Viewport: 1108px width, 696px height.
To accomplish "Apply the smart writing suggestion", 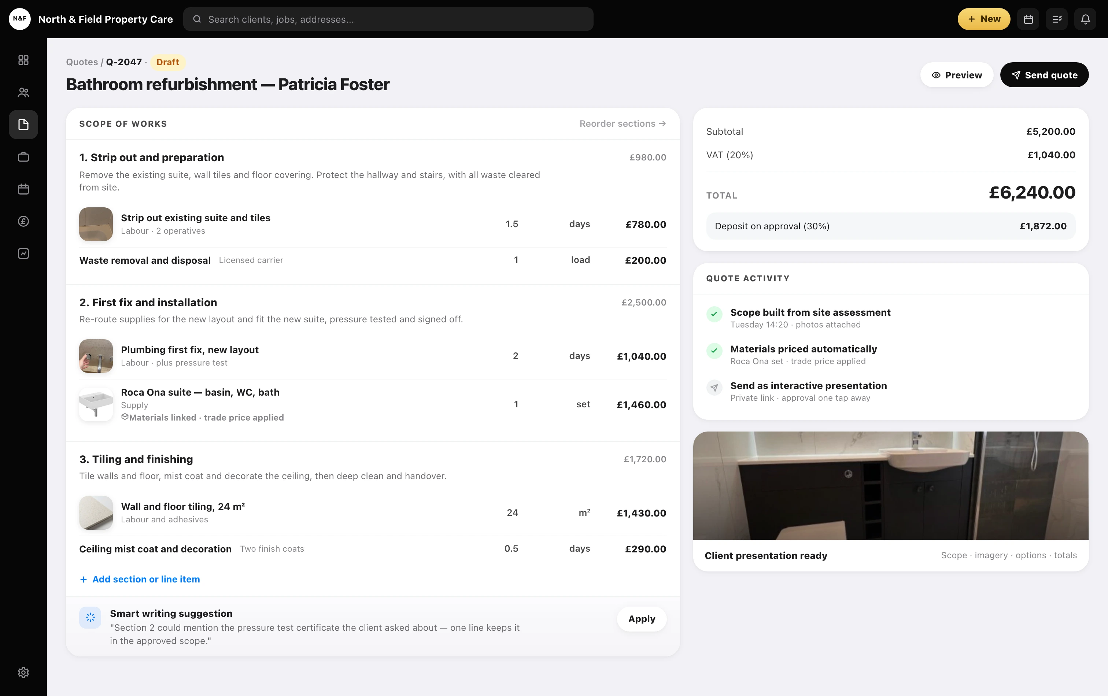I will pos(642,619).
